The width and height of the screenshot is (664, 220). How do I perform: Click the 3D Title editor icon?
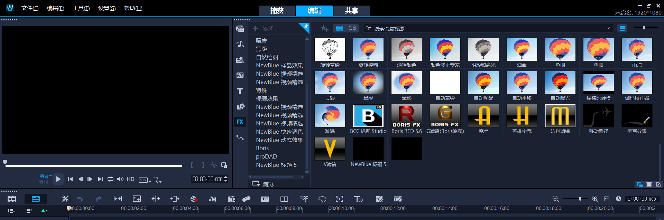[x=358, y=199]
